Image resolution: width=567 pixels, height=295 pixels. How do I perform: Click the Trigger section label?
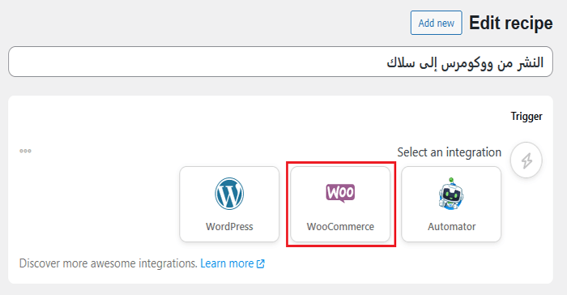coord(526,116)
